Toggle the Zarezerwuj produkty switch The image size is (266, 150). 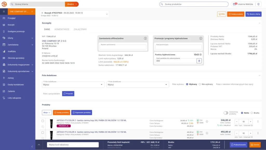pyautogui.click(x=226, y=113)
